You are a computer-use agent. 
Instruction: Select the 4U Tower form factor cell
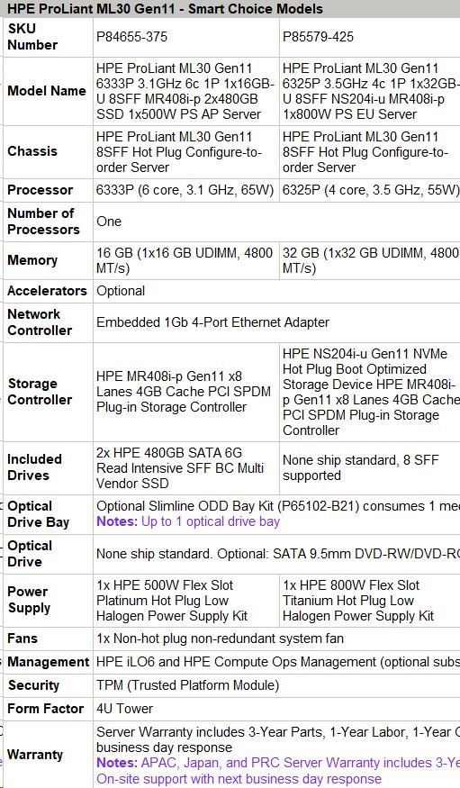point(276,709)
